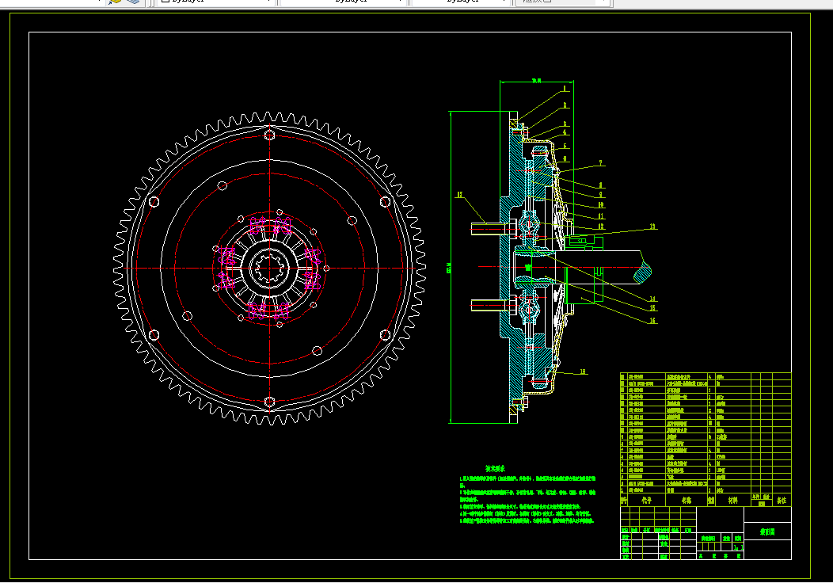Select part balloon number 5
This screenshot has height=583, width=833.
pyautogui.click(x=565, y=146)
